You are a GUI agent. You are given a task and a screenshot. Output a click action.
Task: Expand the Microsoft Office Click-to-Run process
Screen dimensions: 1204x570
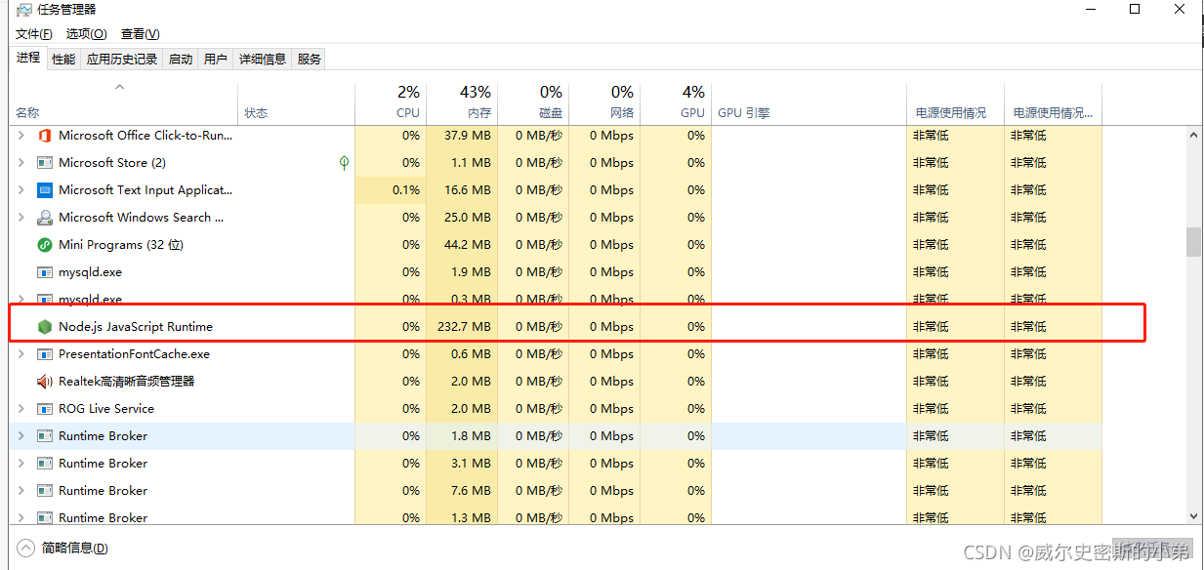click(21, 135)
